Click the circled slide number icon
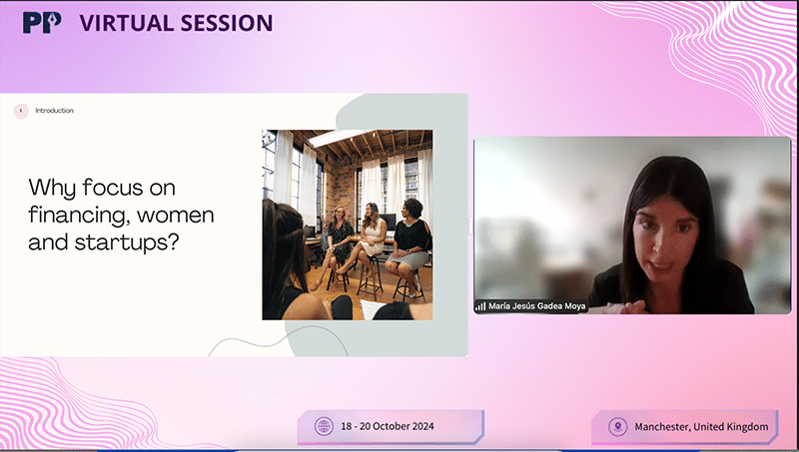 click(x=20, y=111)
